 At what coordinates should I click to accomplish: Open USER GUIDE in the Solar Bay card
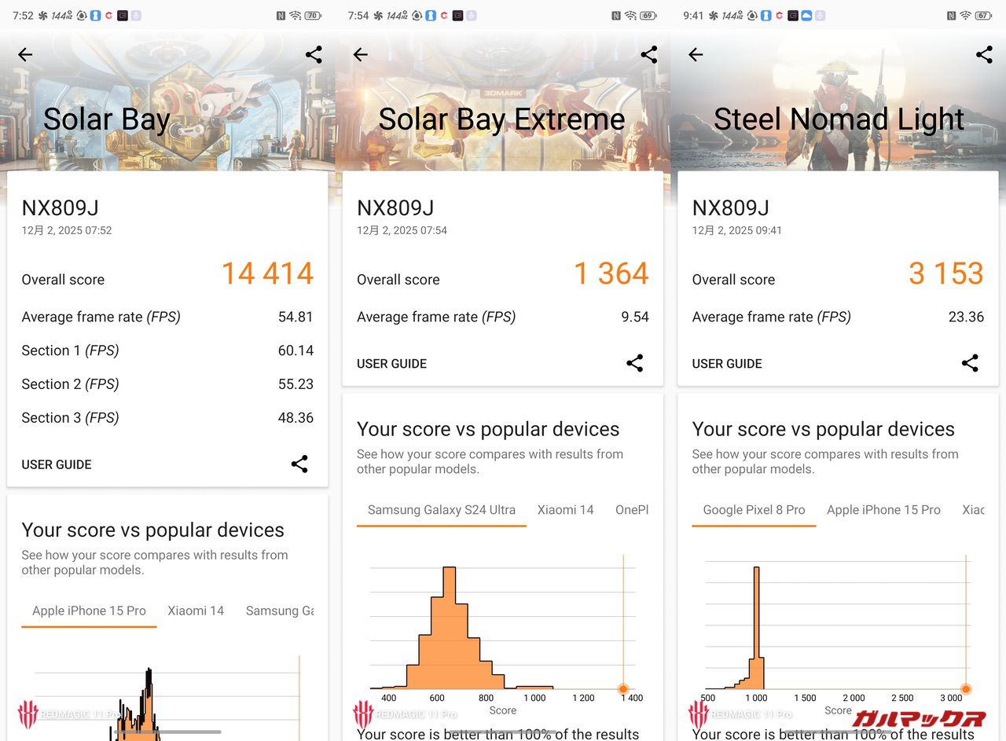57,464
